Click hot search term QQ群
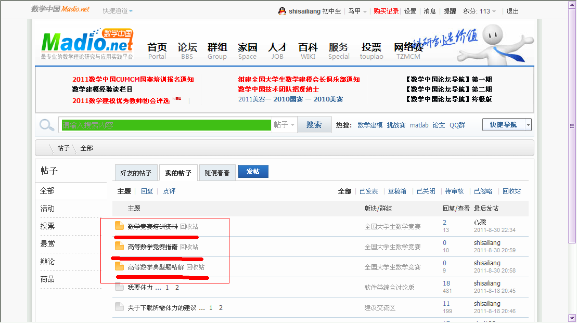Screen dimensions: 577x323 (457, 125)
